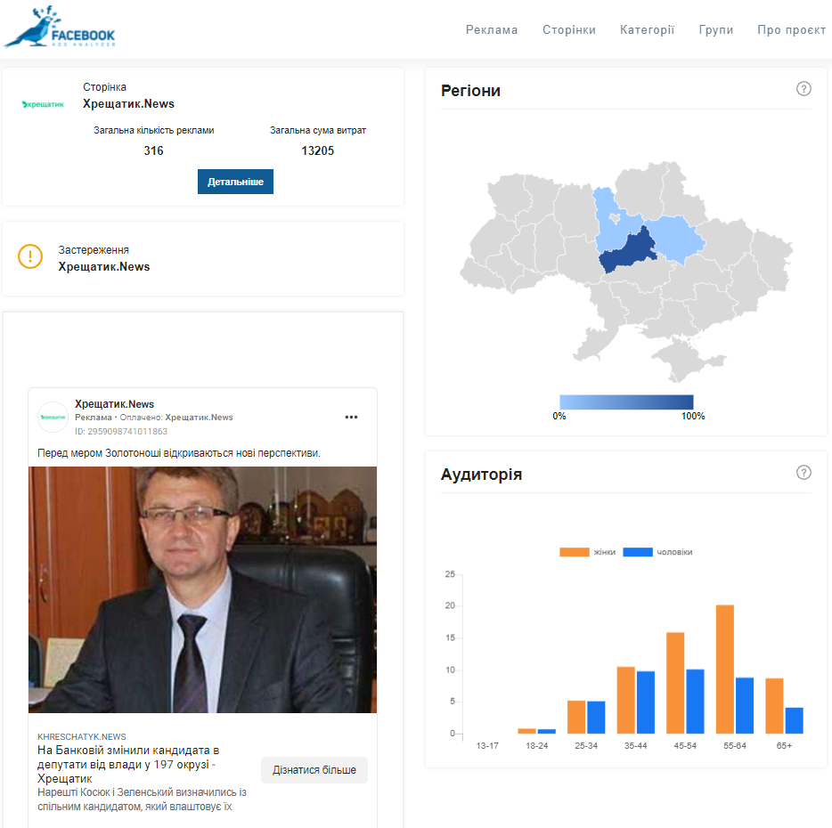Open the Сторінки menu item
Screen dimensions: 832x828
569,29
